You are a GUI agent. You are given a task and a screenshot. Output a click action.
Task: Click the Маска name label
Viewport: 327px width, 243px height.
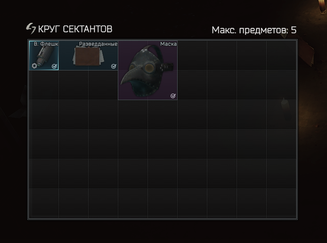(168, 44)
